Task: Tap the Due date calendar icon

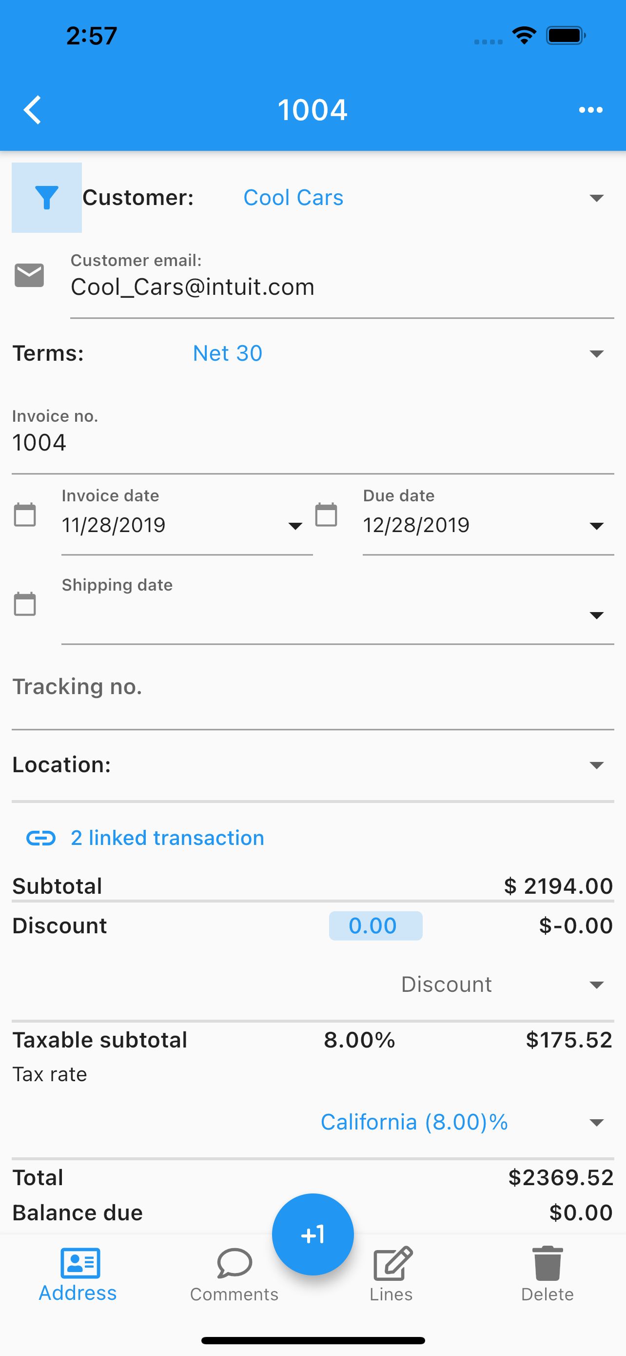Action: tap(326, 514)
